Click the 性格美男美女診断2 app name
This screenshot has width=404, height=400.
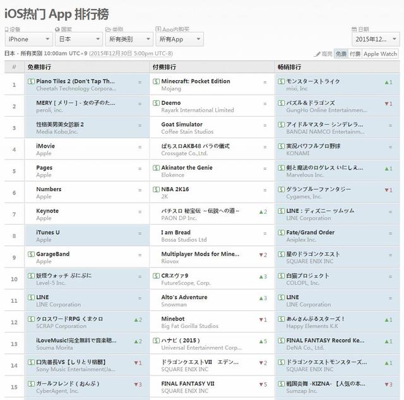[x=60, y=124]
